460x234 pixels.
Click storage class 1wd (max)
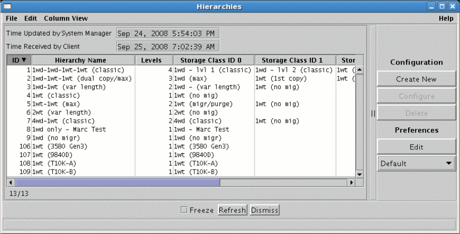190,79
